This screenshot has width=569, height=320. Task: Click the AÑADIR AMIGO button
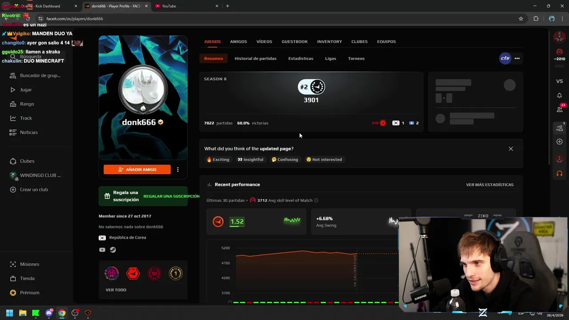(x=137, y=169)
